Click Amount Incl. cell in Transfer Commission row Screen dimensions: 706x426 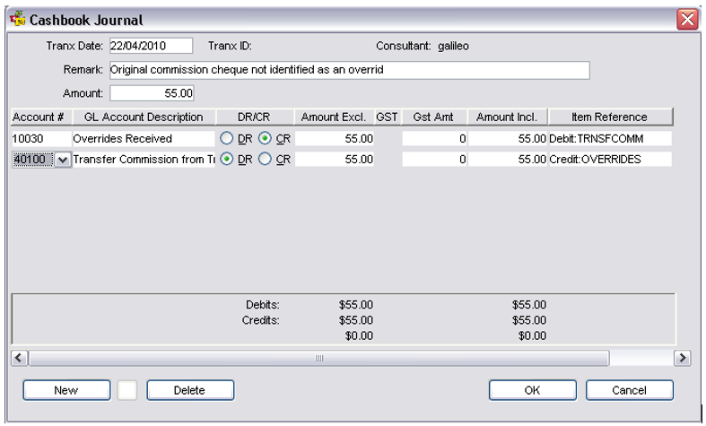click(508, 160)
